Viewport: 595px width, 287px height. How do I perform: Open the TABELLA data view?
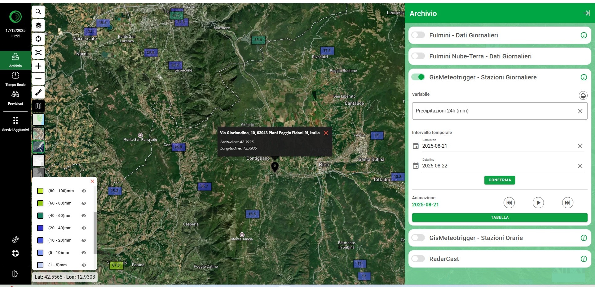[499, 217]
